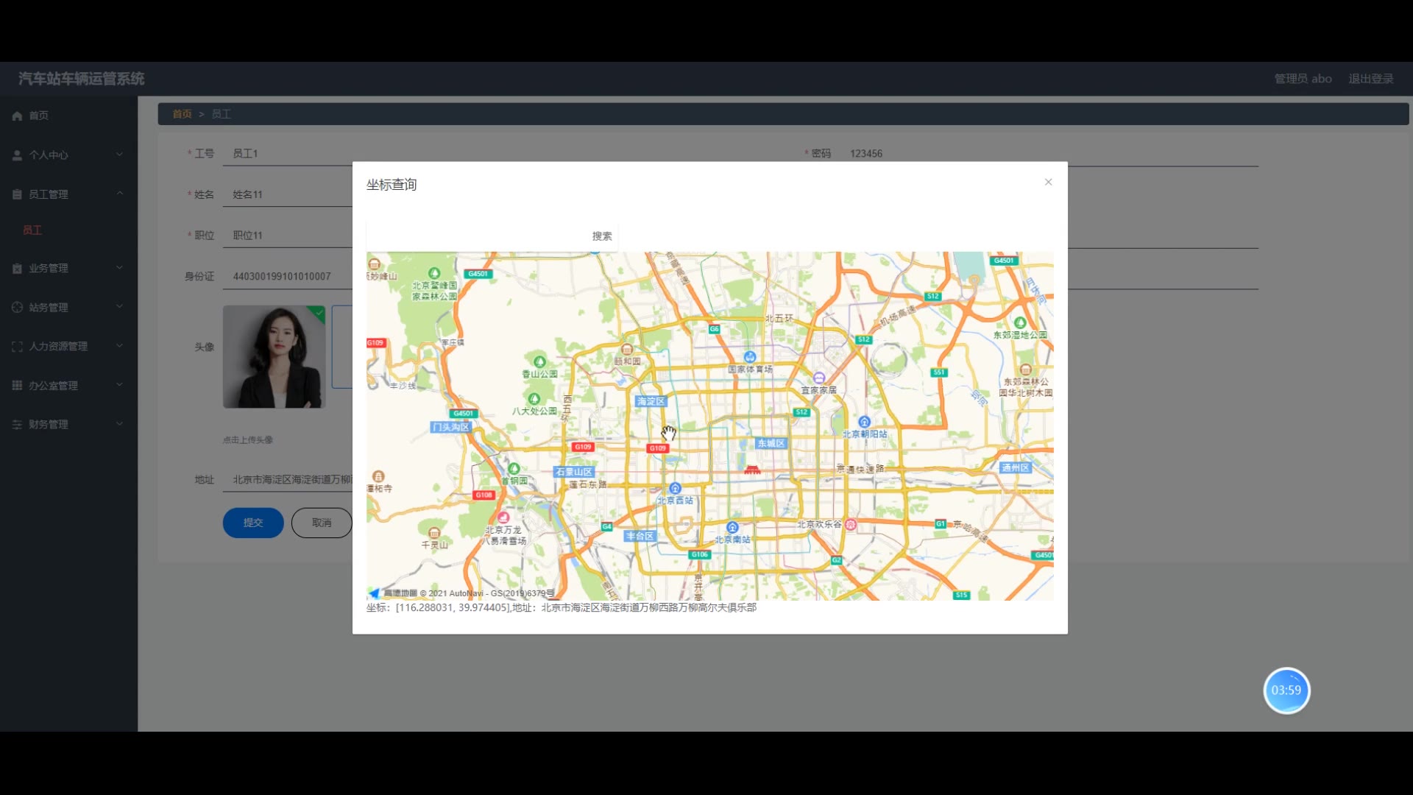This screenshot has height=795, width=1413.
Task: Click the globe icon beside 站务管理
Action: point(17,308)
